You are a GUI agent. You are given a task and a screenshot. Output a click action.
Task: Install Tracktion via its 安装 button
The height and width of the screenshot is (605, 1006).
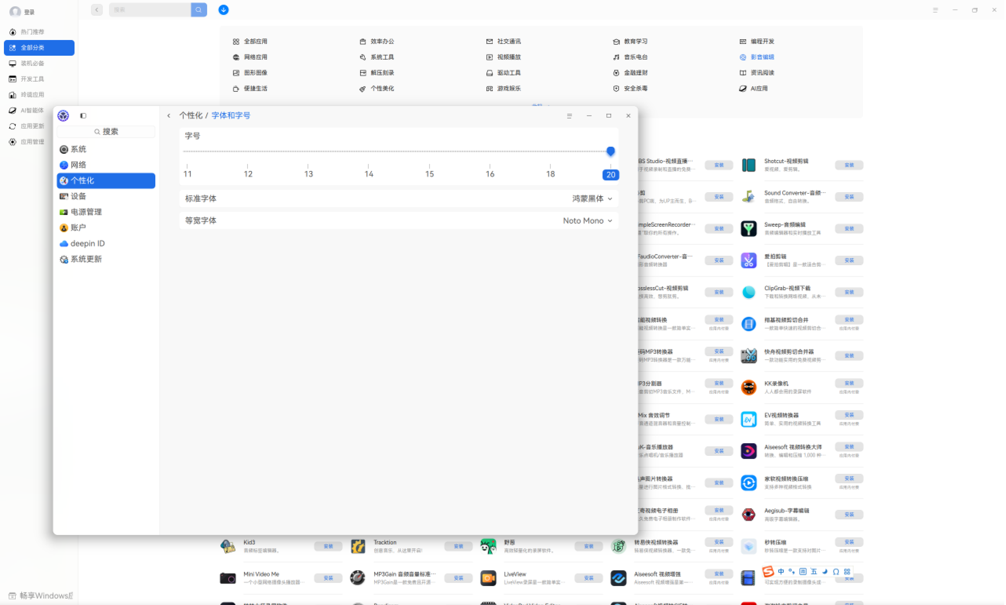(x=458, y=546)
